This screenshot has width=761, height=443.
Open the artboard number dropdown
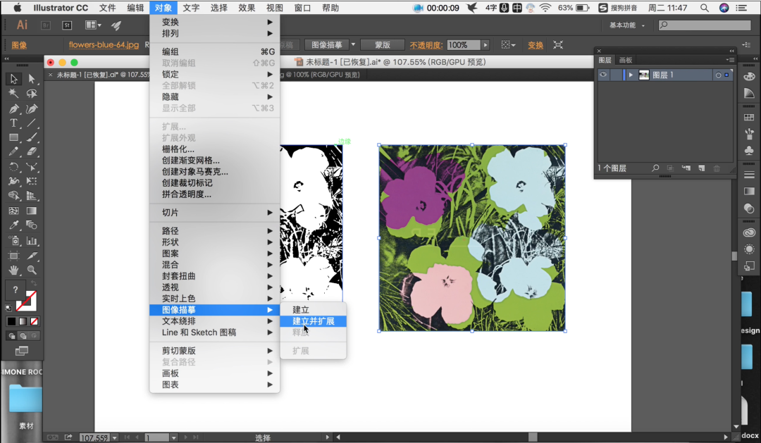click(x=174, y=437)
